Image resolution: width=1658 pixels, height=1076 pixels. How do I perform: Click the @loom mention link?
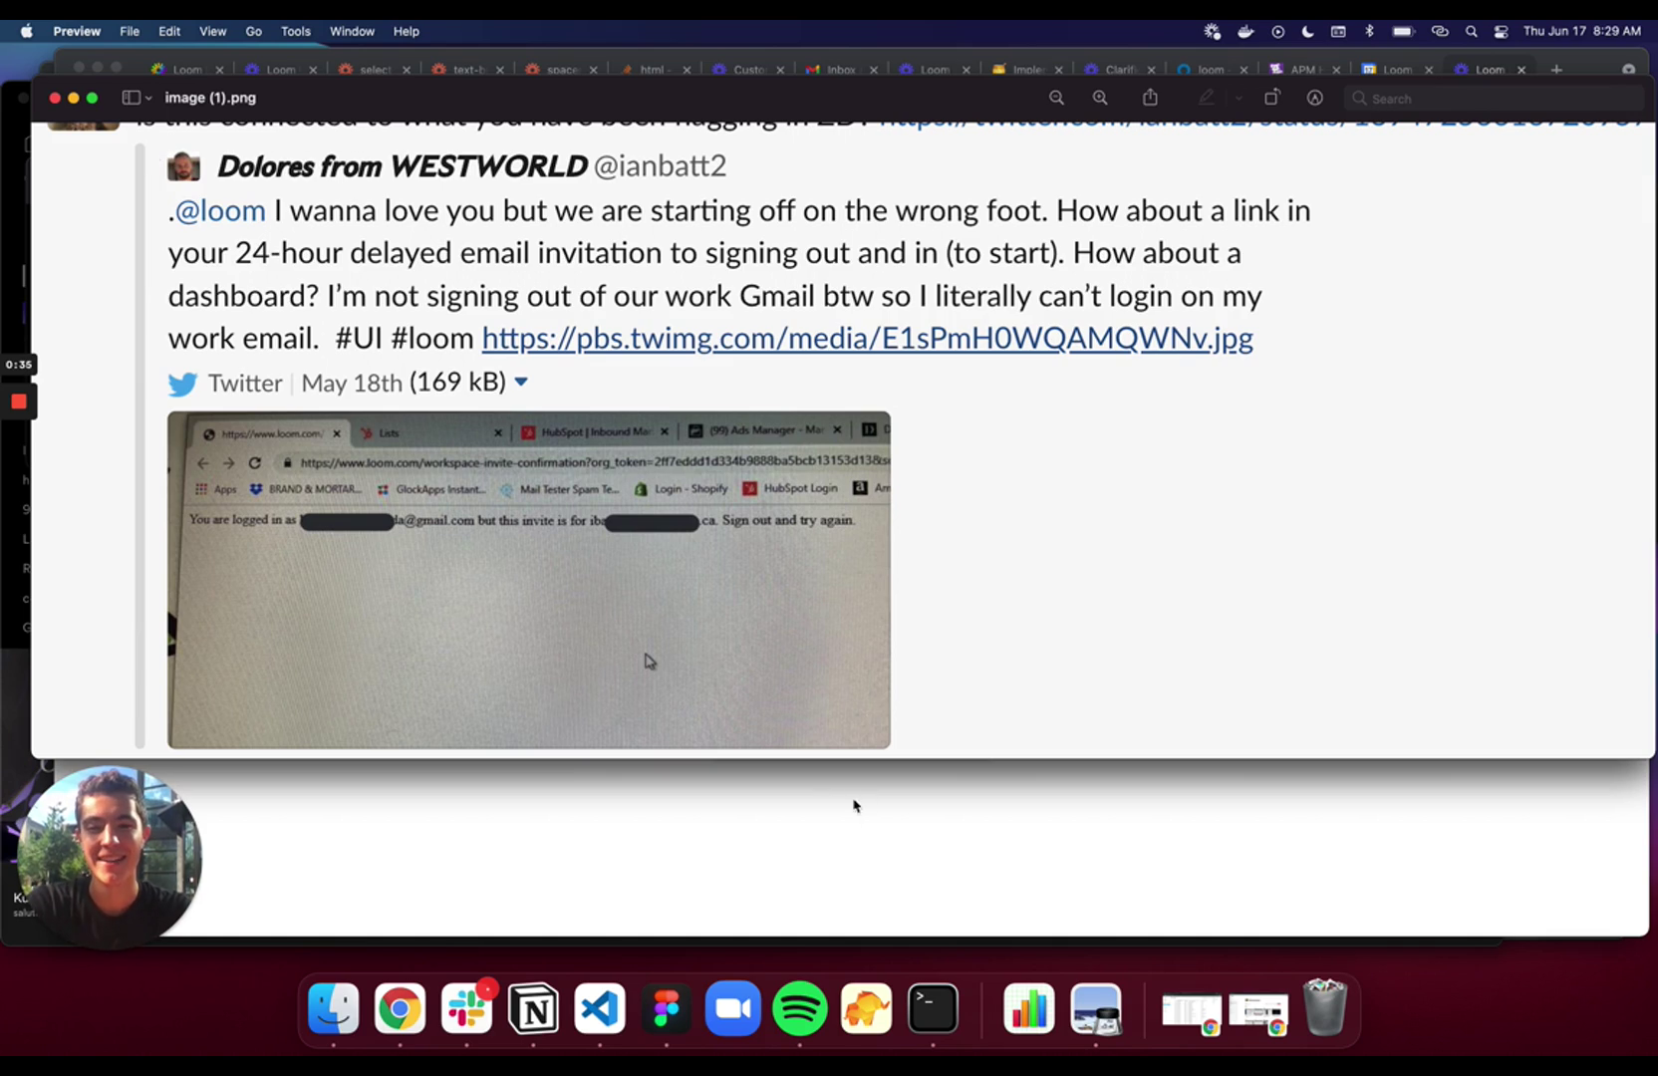220,210
